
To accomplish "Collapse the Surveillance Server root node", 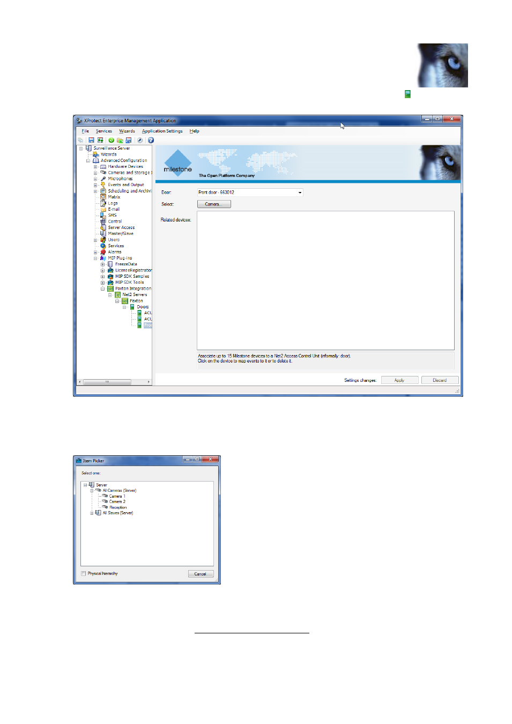I will [x=81, y=149].
